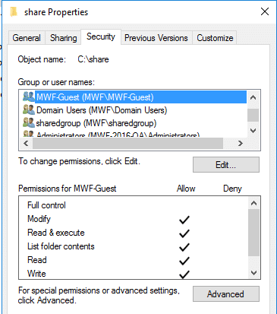The height and width of the screenshot is (314, 277).
Task: Click the permissions list's down scroll arrow
Action: click(x=253, y=273)
